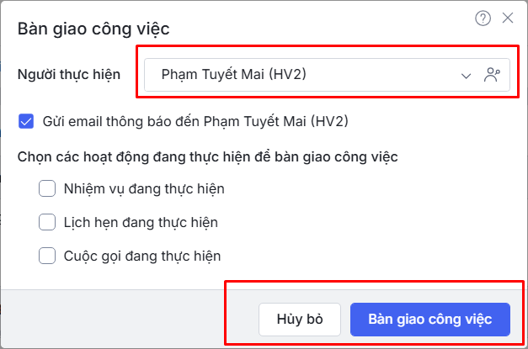Click the blue Bàn giao công việc button
The height and width of the screenshot is (349, 528).
point(430,320)
